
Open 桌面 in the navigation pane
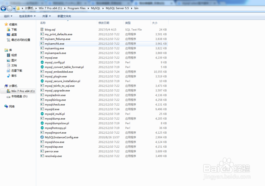[14, 35]
